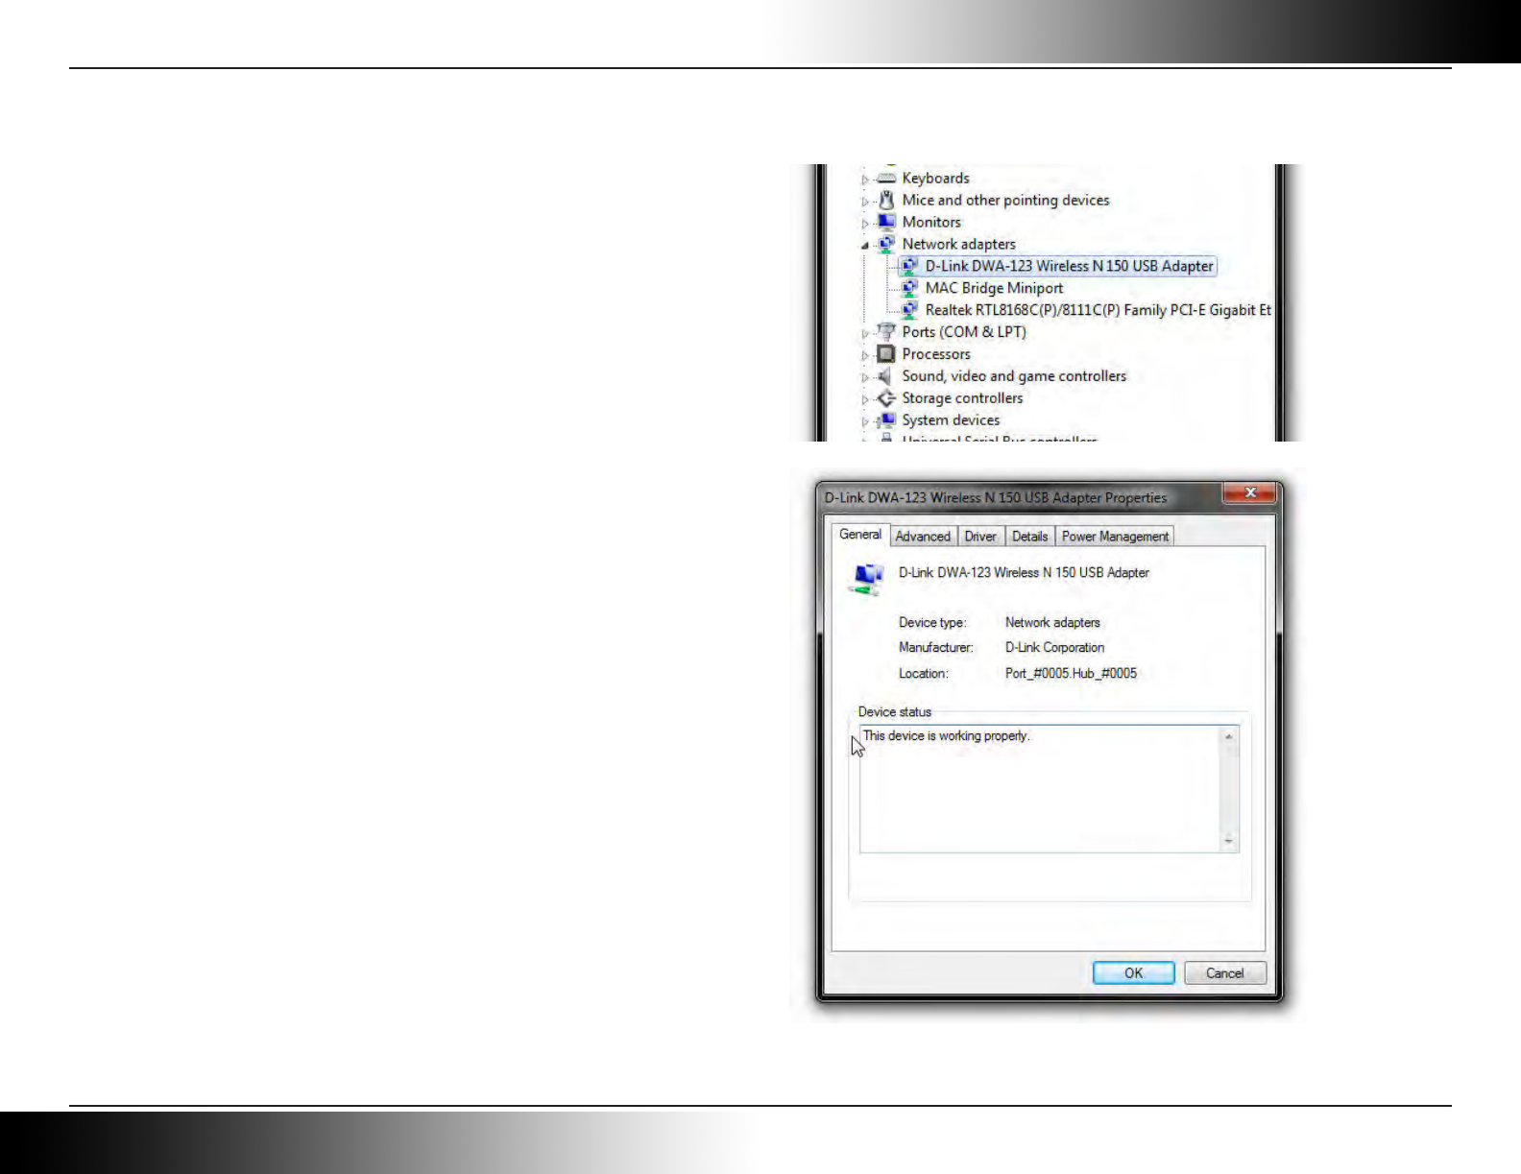The width and height of the screenshot is (1521, 1174).
Task: Click the MAC Bridge Miniport icon
Action: click(909, 288)
